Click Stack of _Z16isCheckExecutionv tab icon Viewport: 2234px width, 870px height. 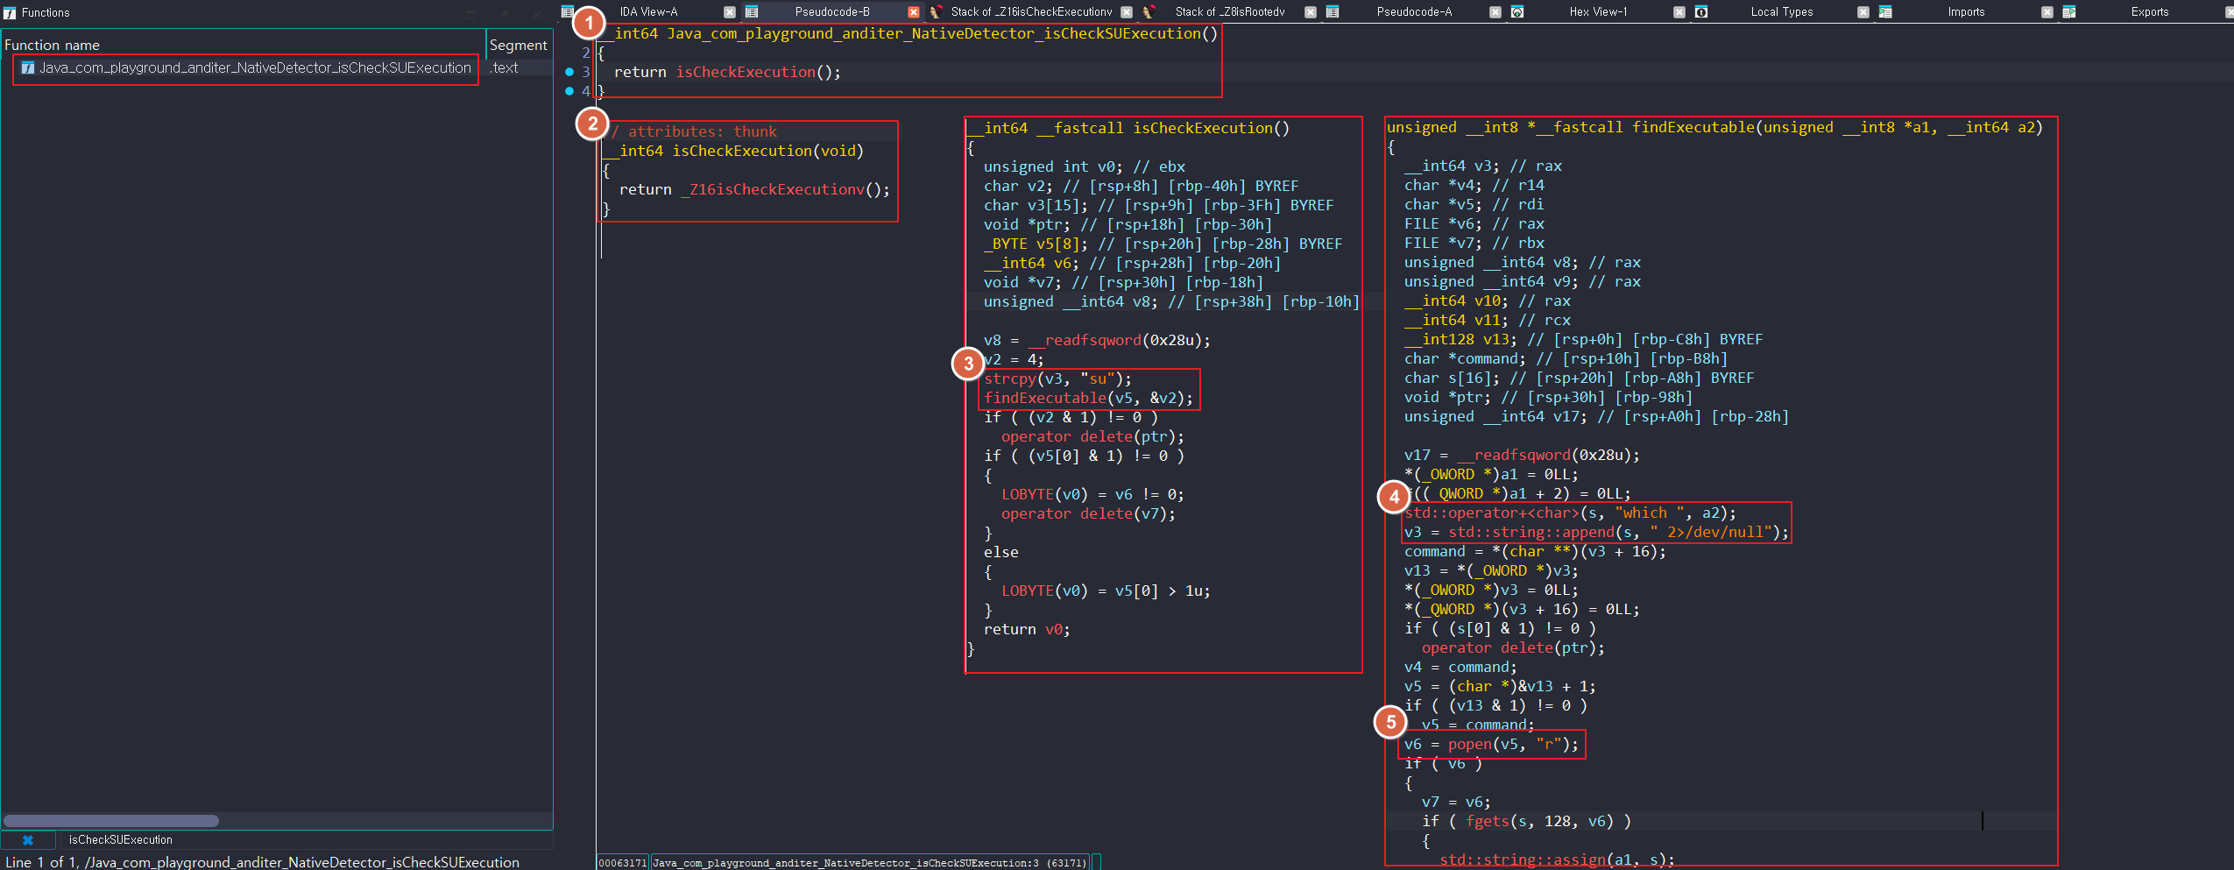(936, 11)
